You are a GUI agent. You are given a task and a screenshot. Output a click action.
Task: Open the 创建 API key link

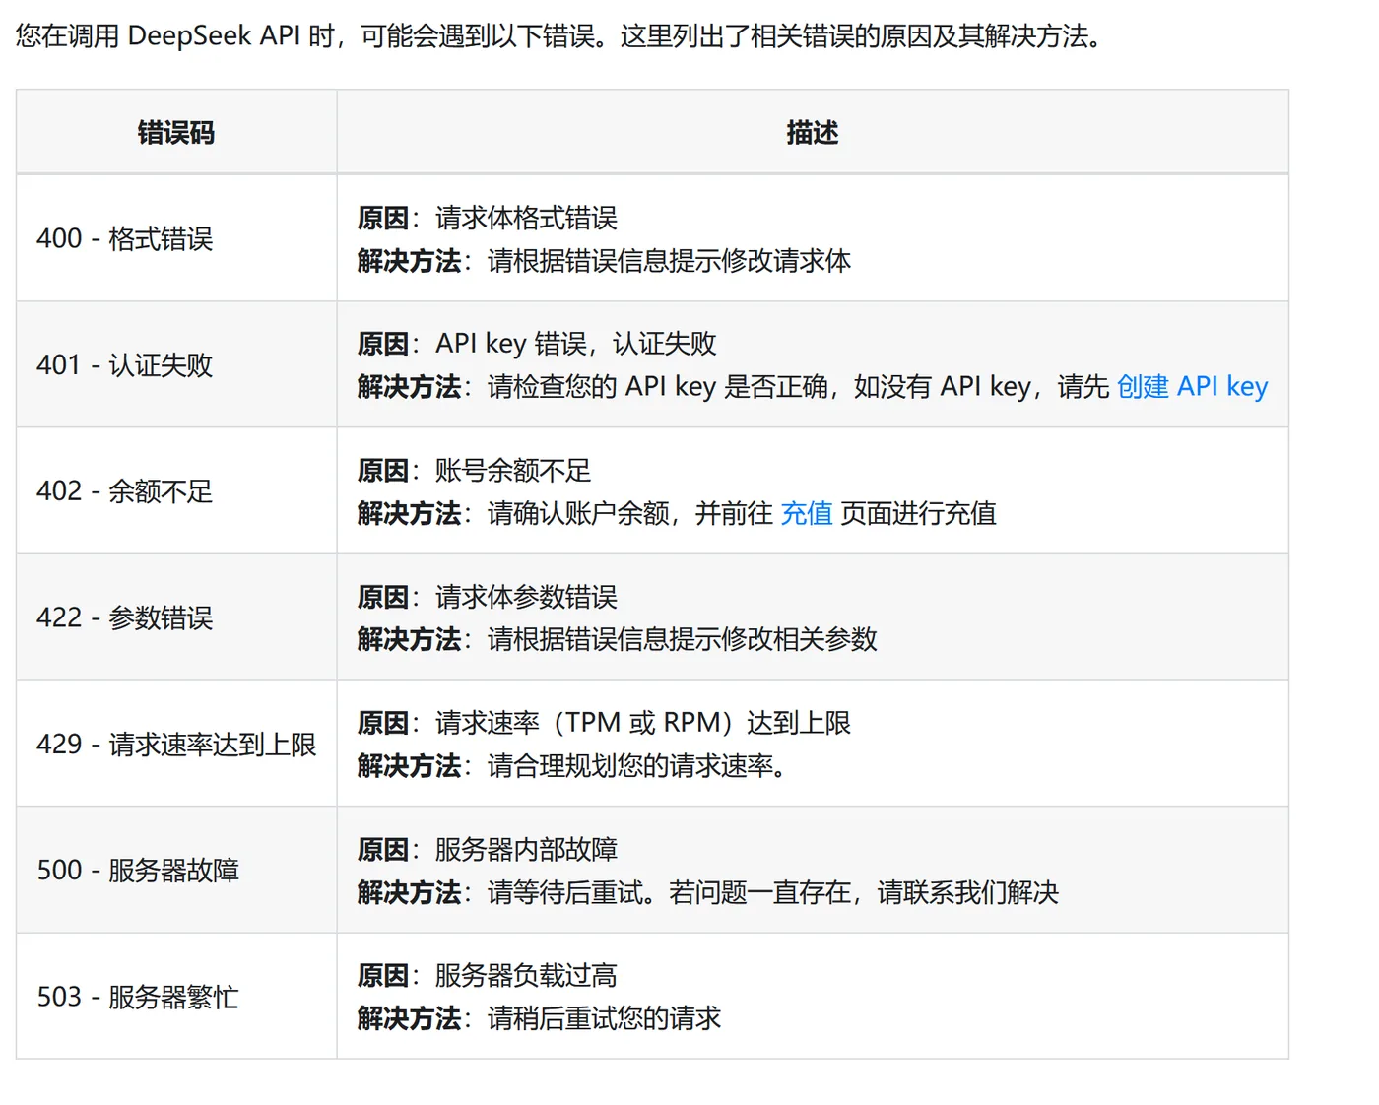[1192, 387]
